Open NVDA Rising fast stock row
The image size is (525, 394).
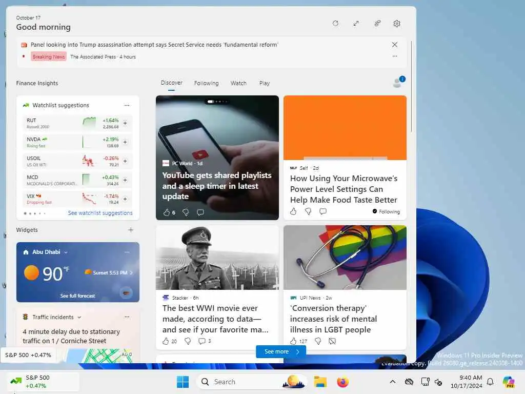pyautogui.click(x=77, y=142)
